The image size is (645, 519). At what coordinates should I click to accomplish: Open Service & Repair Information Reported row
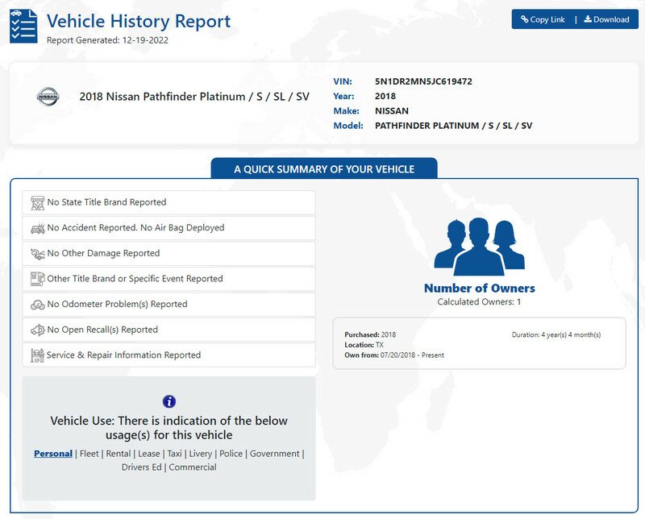point(169,355)
